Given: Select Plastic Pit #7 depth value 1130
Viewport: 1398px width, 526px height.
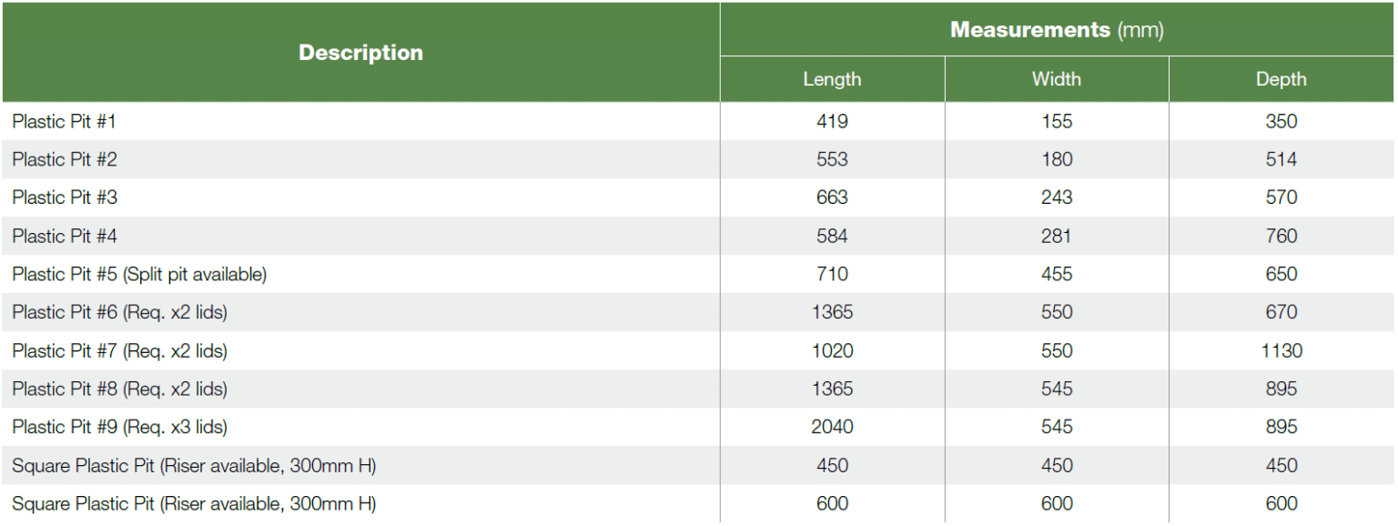Looking at the screenshot, I should pyautogui.click(x=1281, y=350).
